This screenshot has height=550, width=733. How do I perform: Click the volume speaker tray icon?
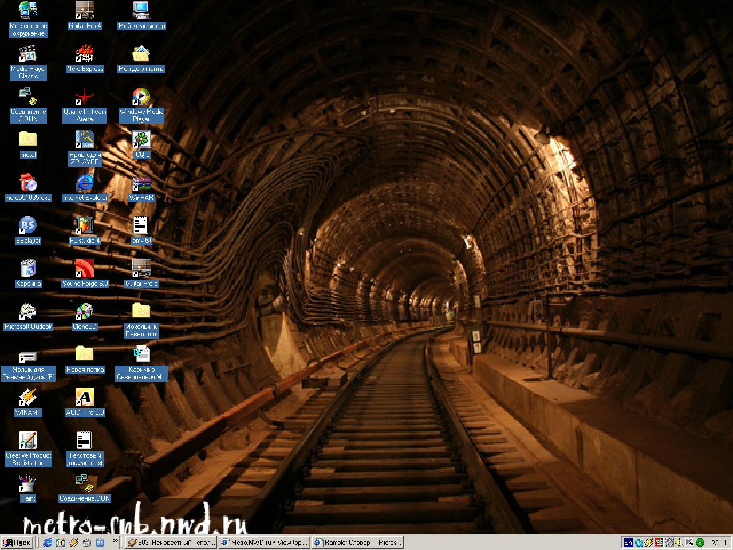(679, 543)
